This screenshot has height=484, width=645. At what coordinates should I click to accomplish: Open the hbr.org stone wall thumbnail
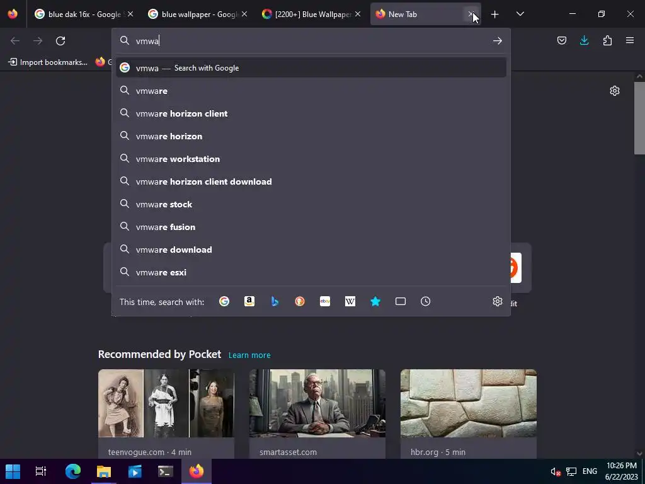[x=469, y=403]
